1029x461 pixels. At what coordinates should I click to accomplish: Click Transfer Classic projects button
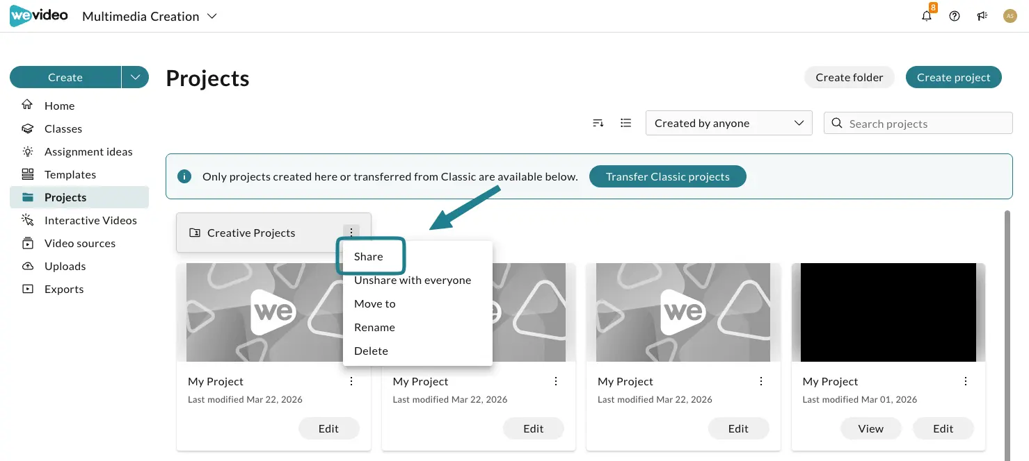[668, 176]
